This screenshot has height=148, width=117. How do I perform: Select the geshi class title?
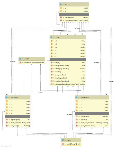coord(26,59)
